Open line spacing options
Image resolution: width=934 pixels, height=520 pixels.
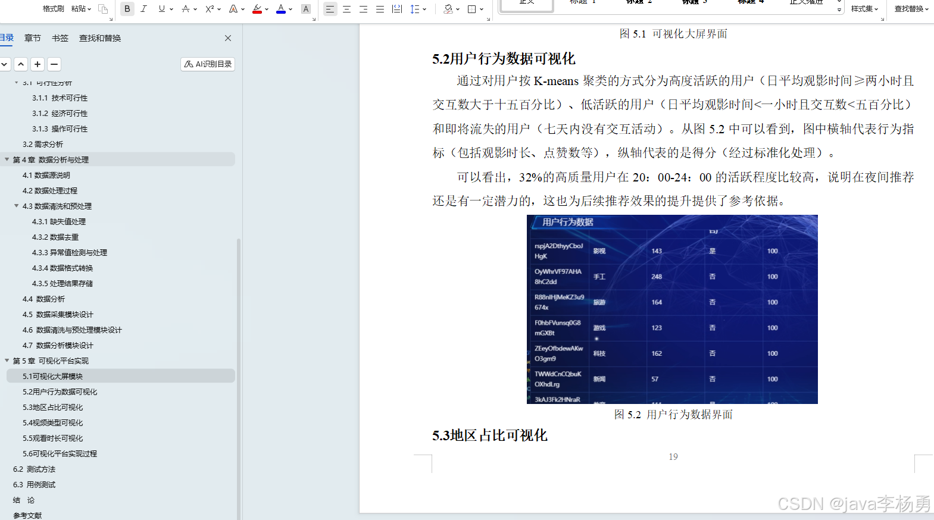(x=415, y=9)
